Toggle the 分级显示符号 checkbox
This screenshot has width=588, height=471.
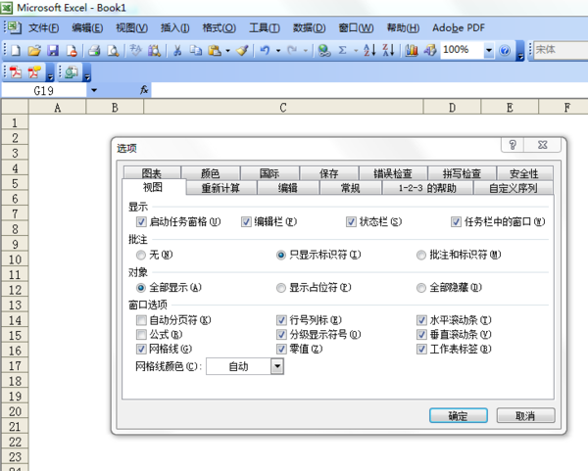281,334
